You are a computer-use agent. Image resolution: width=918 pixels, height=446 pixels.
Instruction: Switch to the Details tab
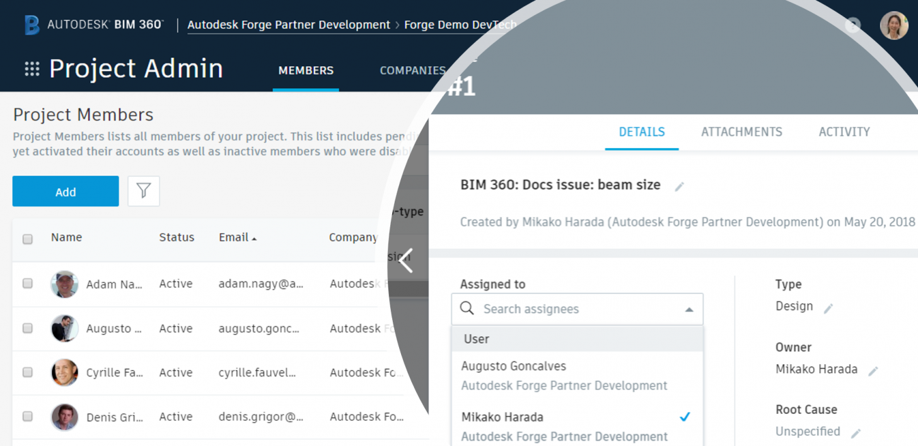point(642,132)
